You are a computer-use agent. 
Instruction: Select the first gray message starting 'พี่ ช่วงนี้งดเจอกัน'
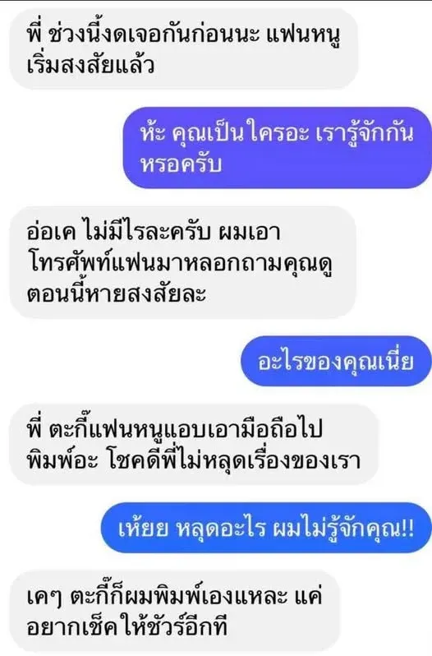point(184,49)
